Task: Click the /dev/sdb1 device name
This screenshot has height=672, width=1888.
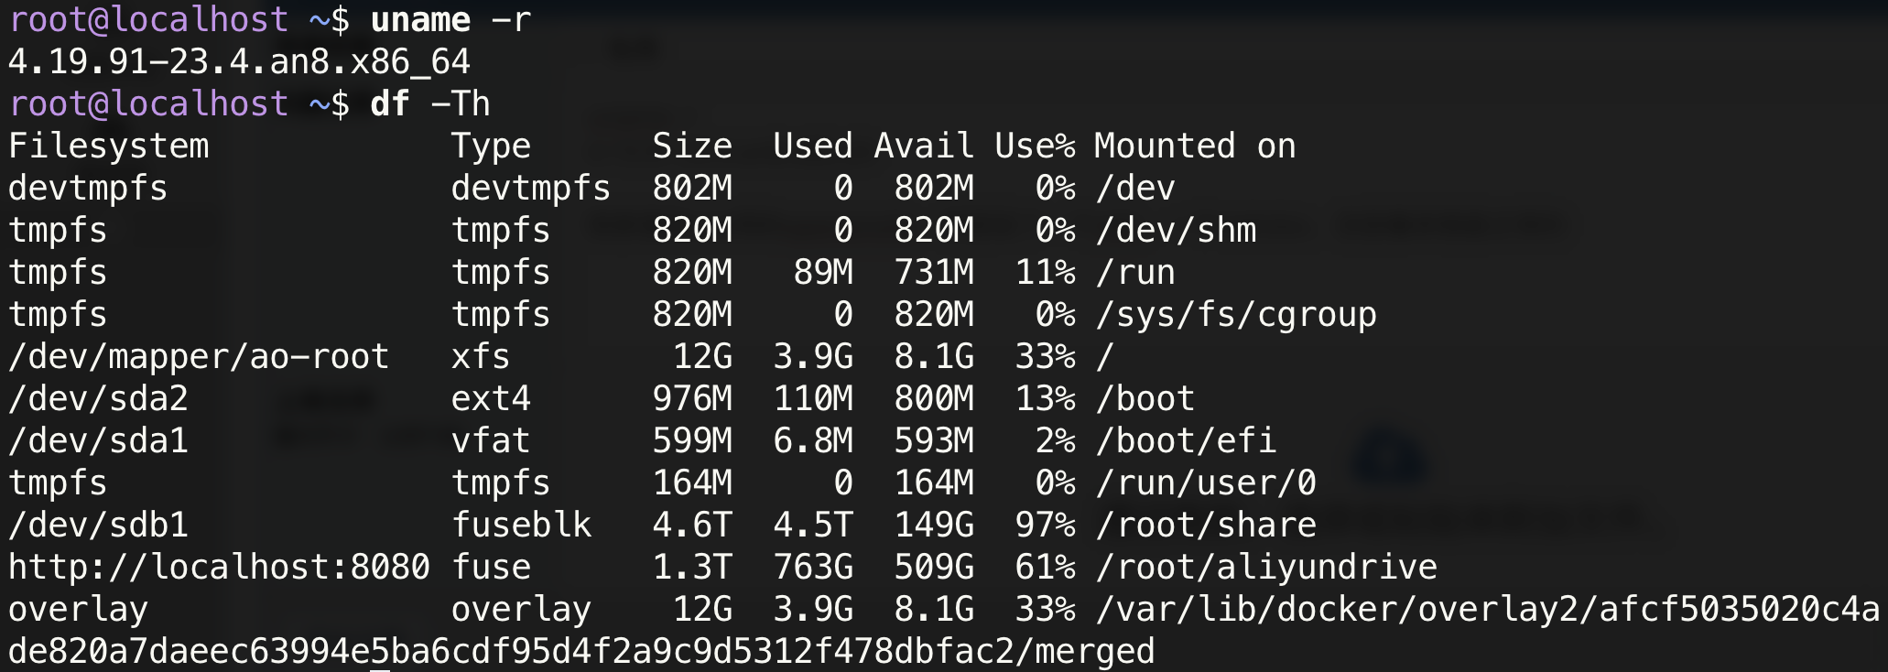Action: pos(98,525)
